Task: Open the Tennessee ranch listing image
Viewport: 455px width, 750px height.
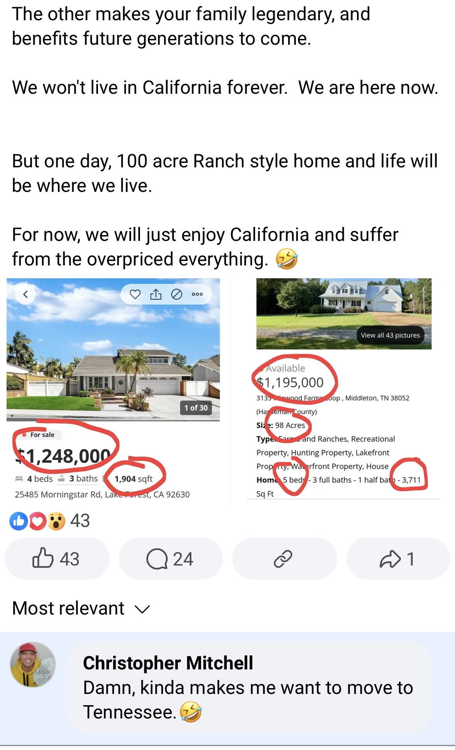Action: click(x=344, y=314)
